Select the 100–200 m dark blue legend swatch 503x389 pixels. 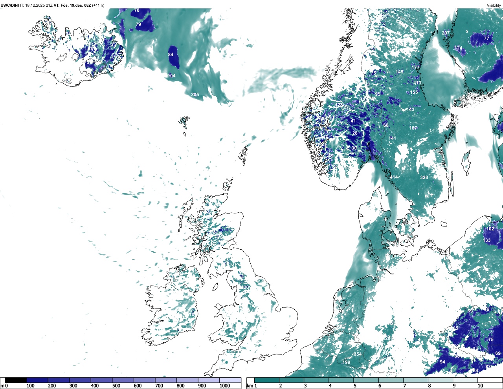pyautogui.click(x=37, y=380)
